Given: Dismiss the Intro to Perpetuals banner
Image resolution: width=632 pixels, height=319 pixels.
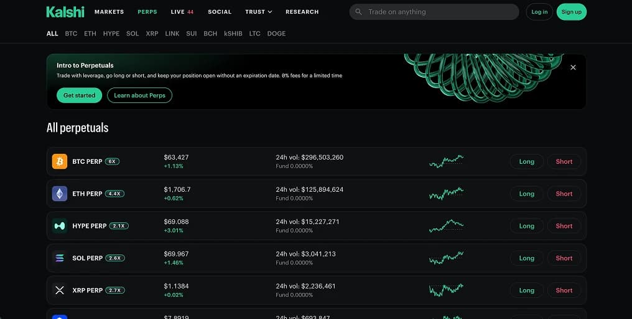Looking at the screenshot, I should [x=573, y=67].
